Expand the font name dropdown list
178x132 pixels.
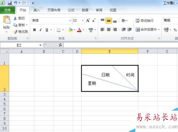(x=70, y=21)
